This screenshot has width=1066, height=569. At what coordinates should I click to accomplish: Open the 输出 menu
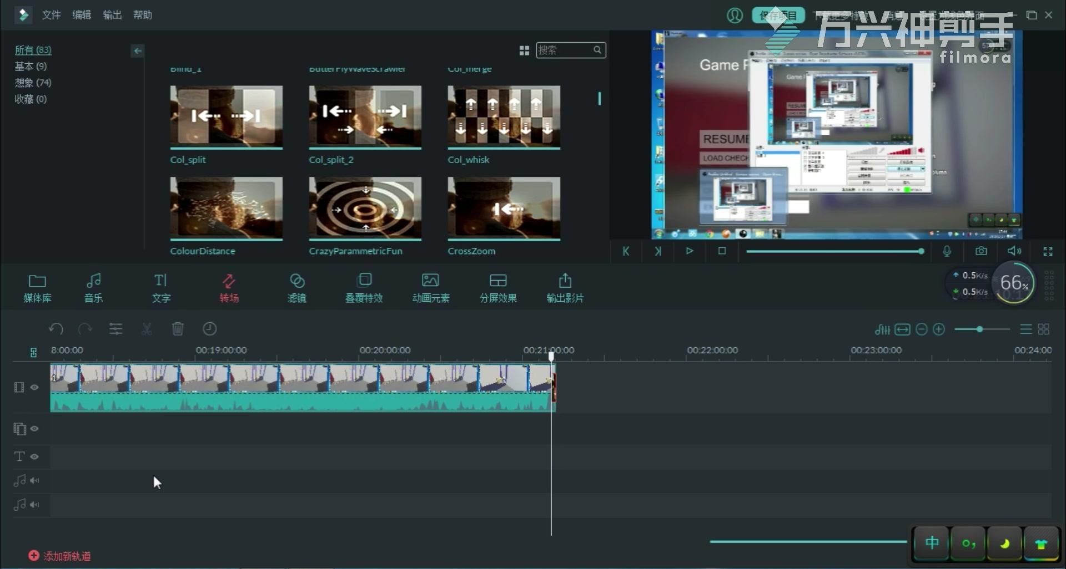coord(112,15)
